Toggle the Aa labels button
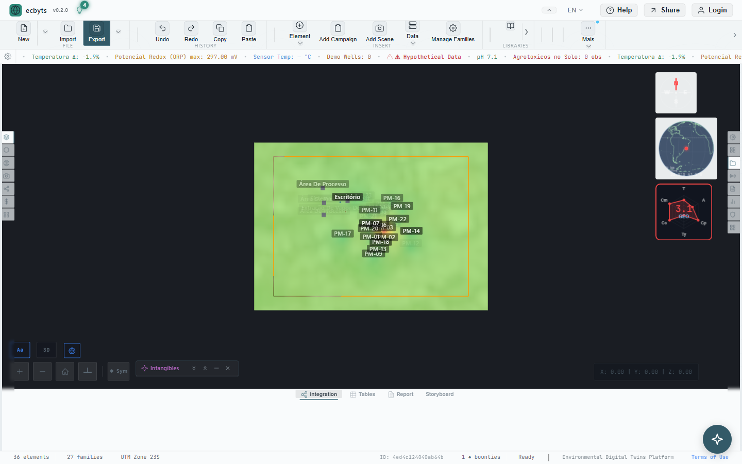 [x=20, y=350]
